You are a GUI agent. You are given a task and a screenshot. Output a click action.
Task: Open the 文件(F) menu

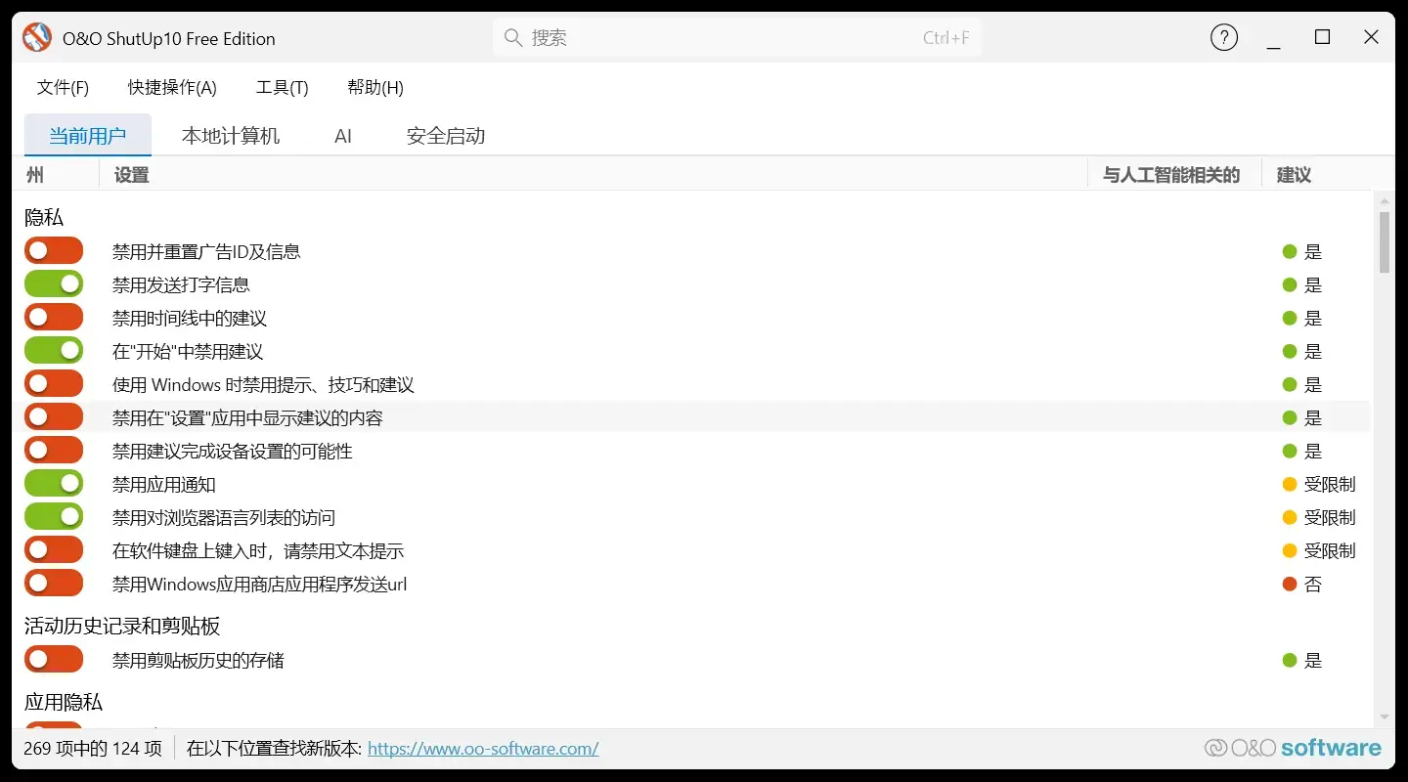click(64, 88)
